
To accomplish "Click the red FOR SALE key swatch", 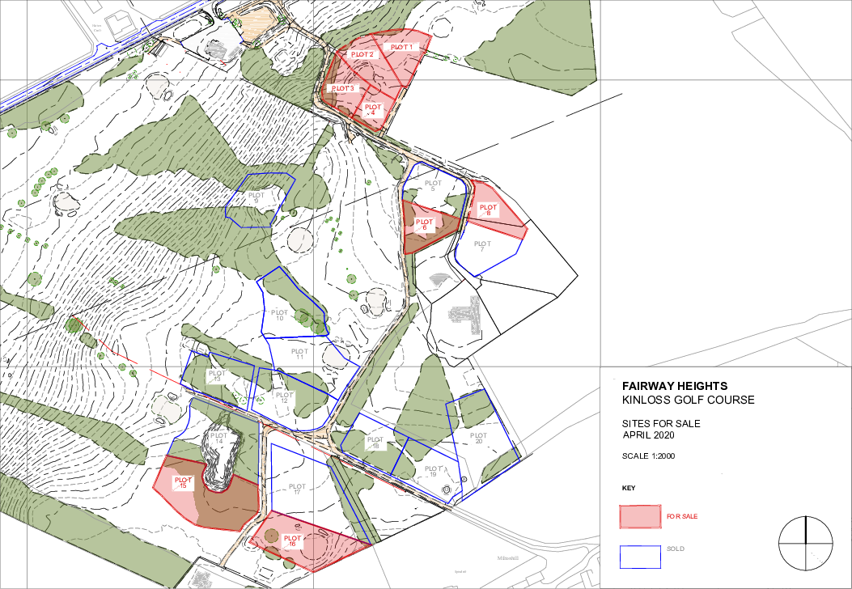I will tap(641, 517).
